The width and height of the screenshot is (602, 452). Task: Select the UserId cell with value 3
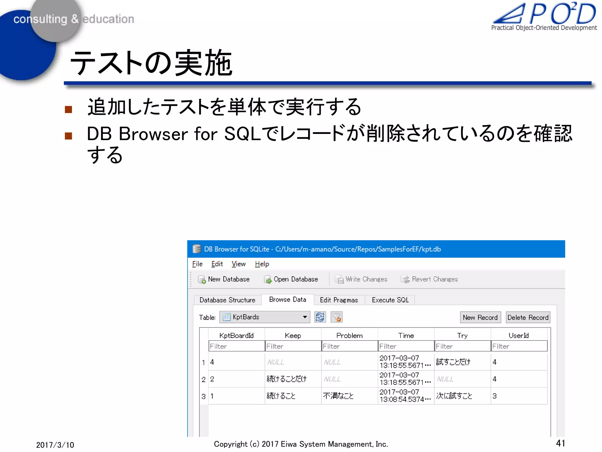click(x=519, y=396)
